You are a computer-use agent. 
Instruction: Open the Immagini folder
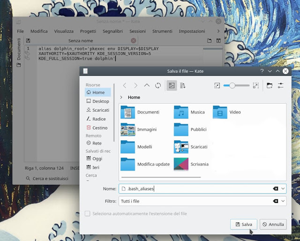pos(139,129)
